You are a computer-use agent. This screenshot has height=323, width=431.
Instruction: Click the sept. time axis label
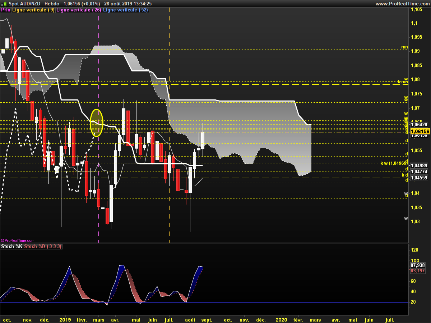tap(206, 319)
